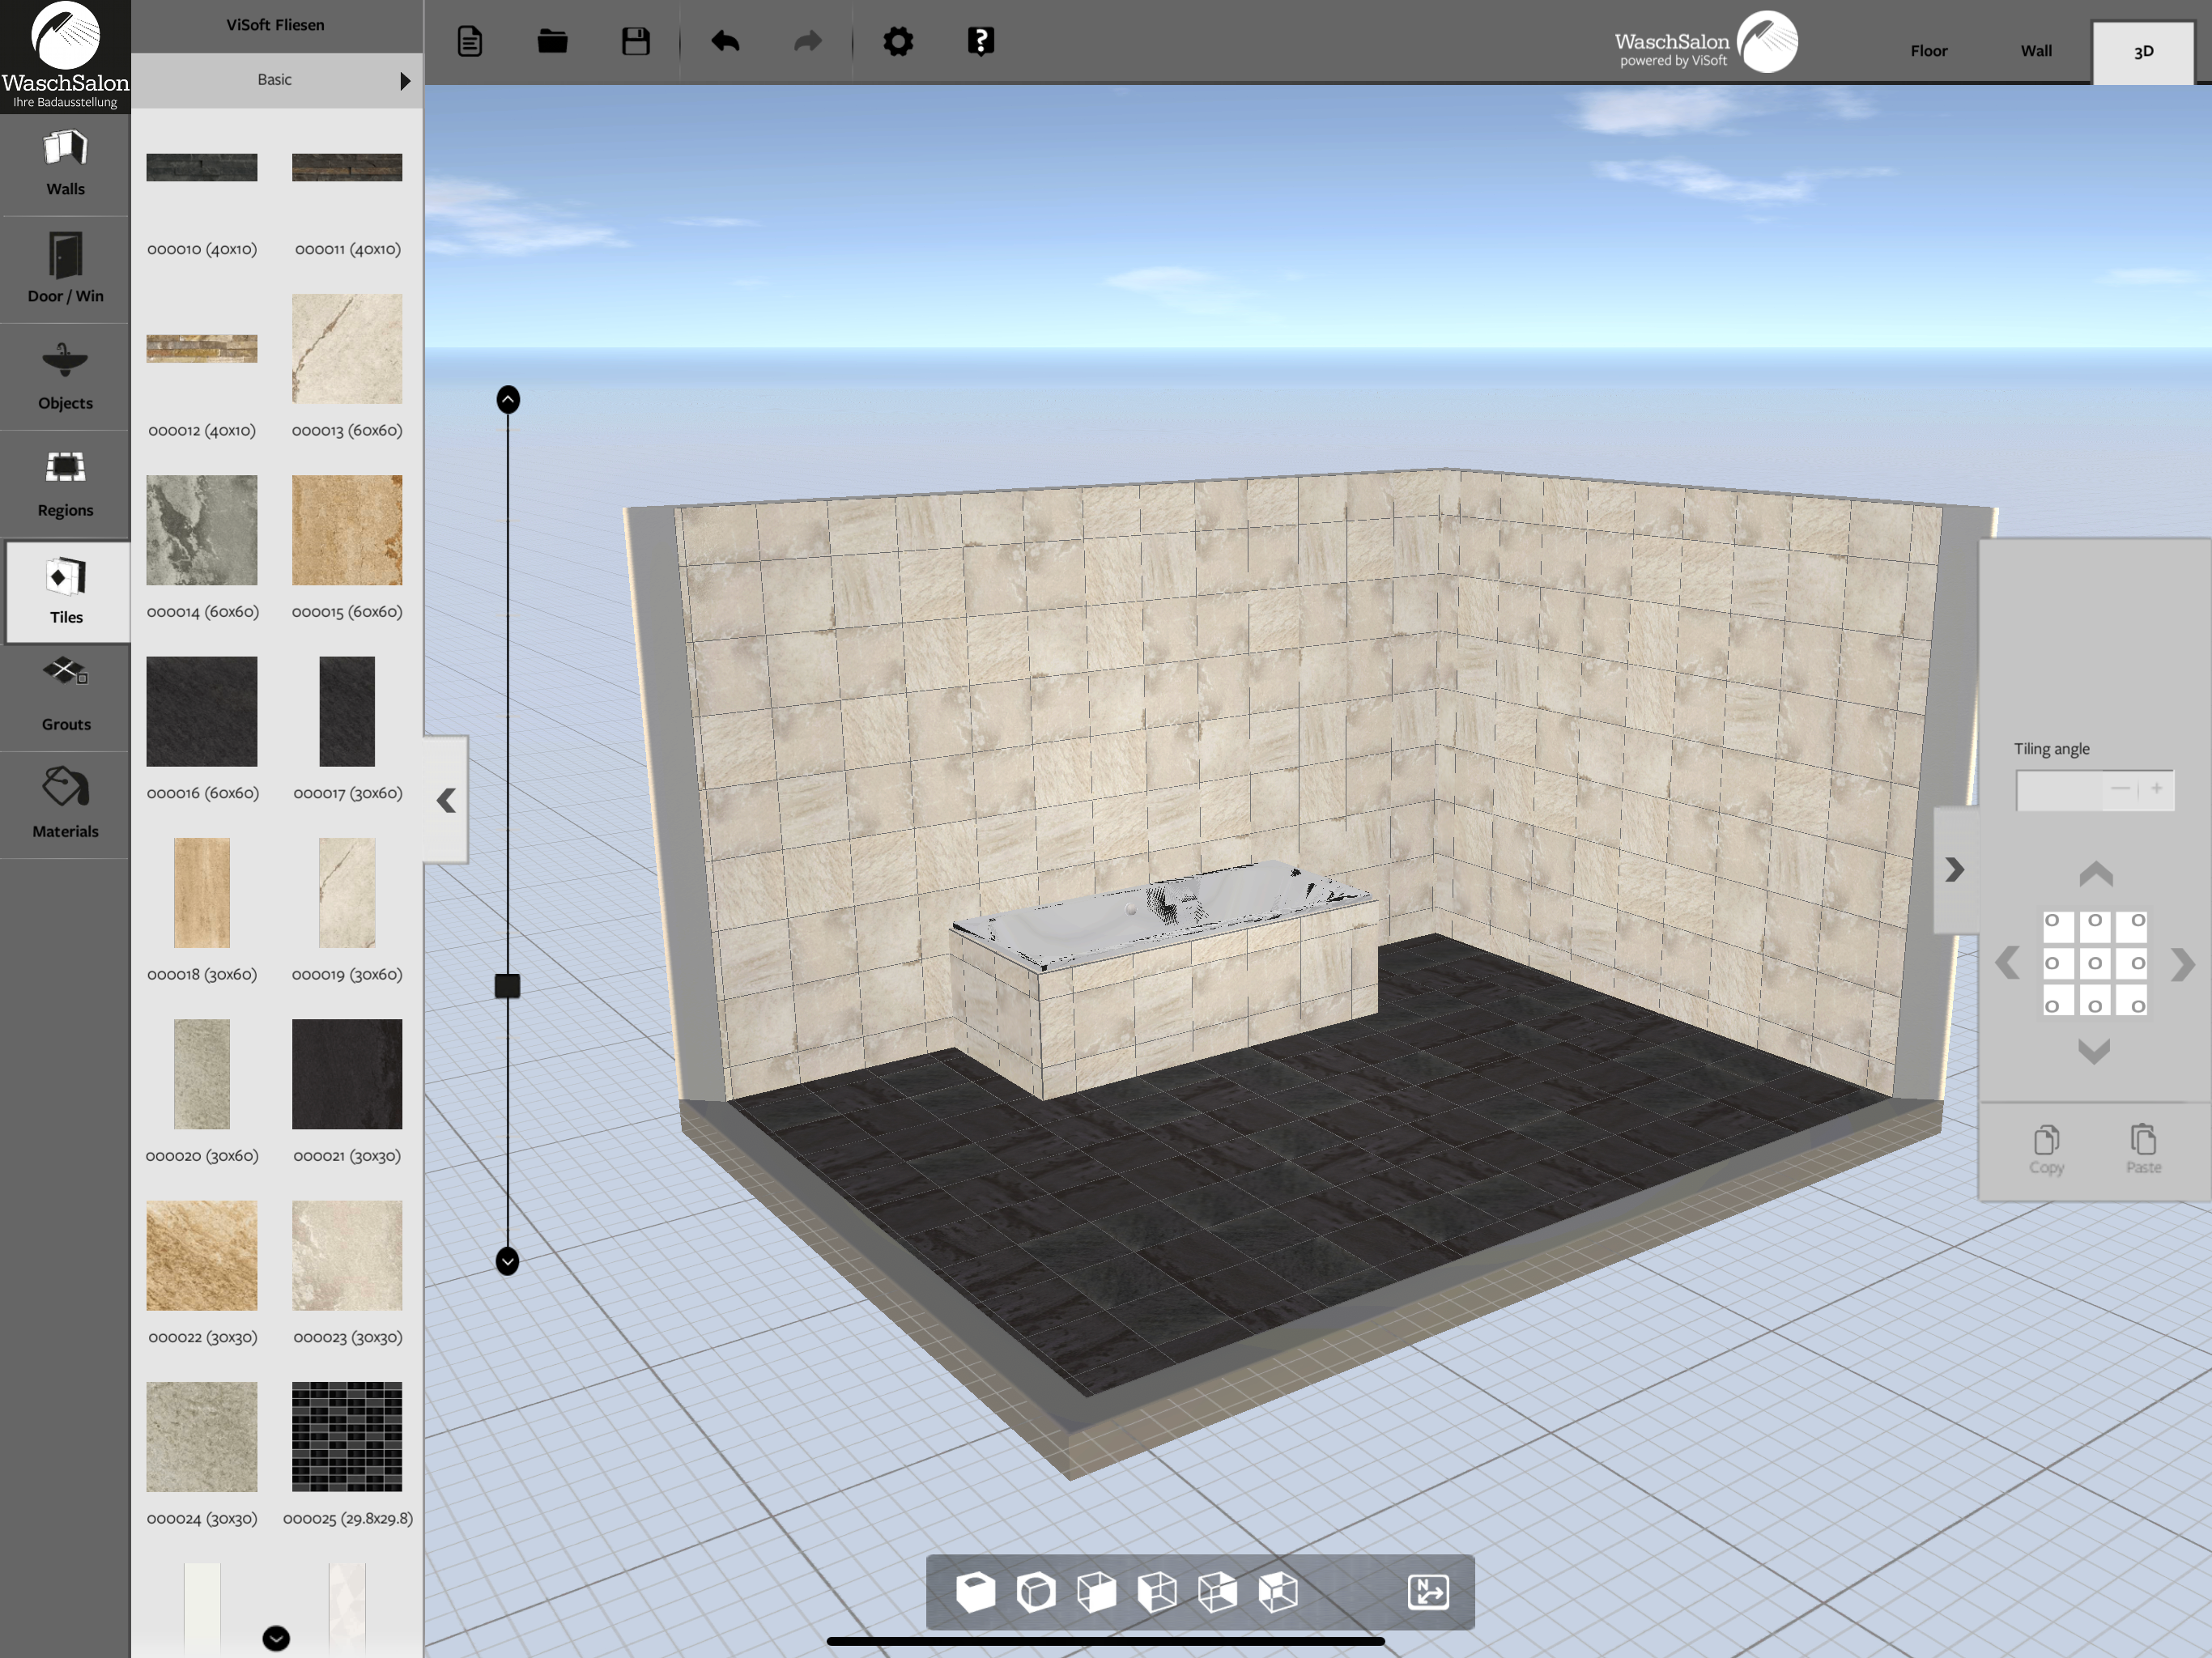2212x1658 pixels.
Task: Save project with floppy disk icon
Action: [635, 42]
